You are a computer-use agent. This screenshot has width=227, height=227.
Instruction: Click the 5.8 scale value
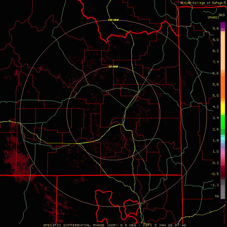point(216,84)
